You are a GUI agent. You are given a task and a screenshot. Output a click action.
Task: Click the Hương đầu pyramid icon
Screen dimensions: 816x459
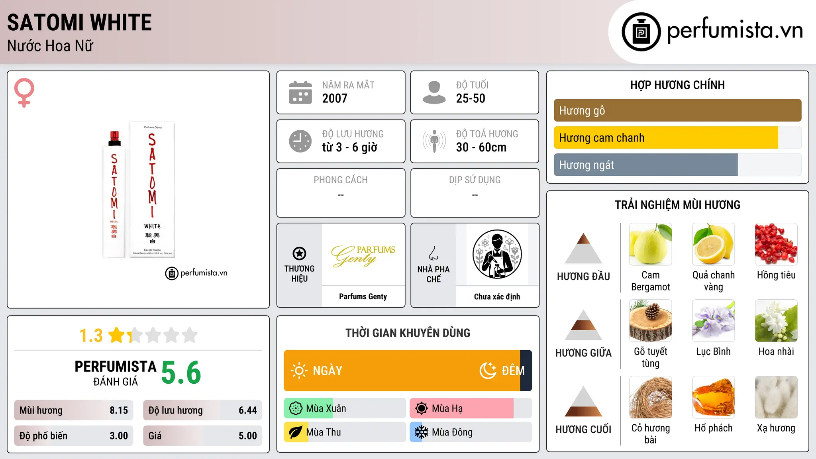point(583,248)
